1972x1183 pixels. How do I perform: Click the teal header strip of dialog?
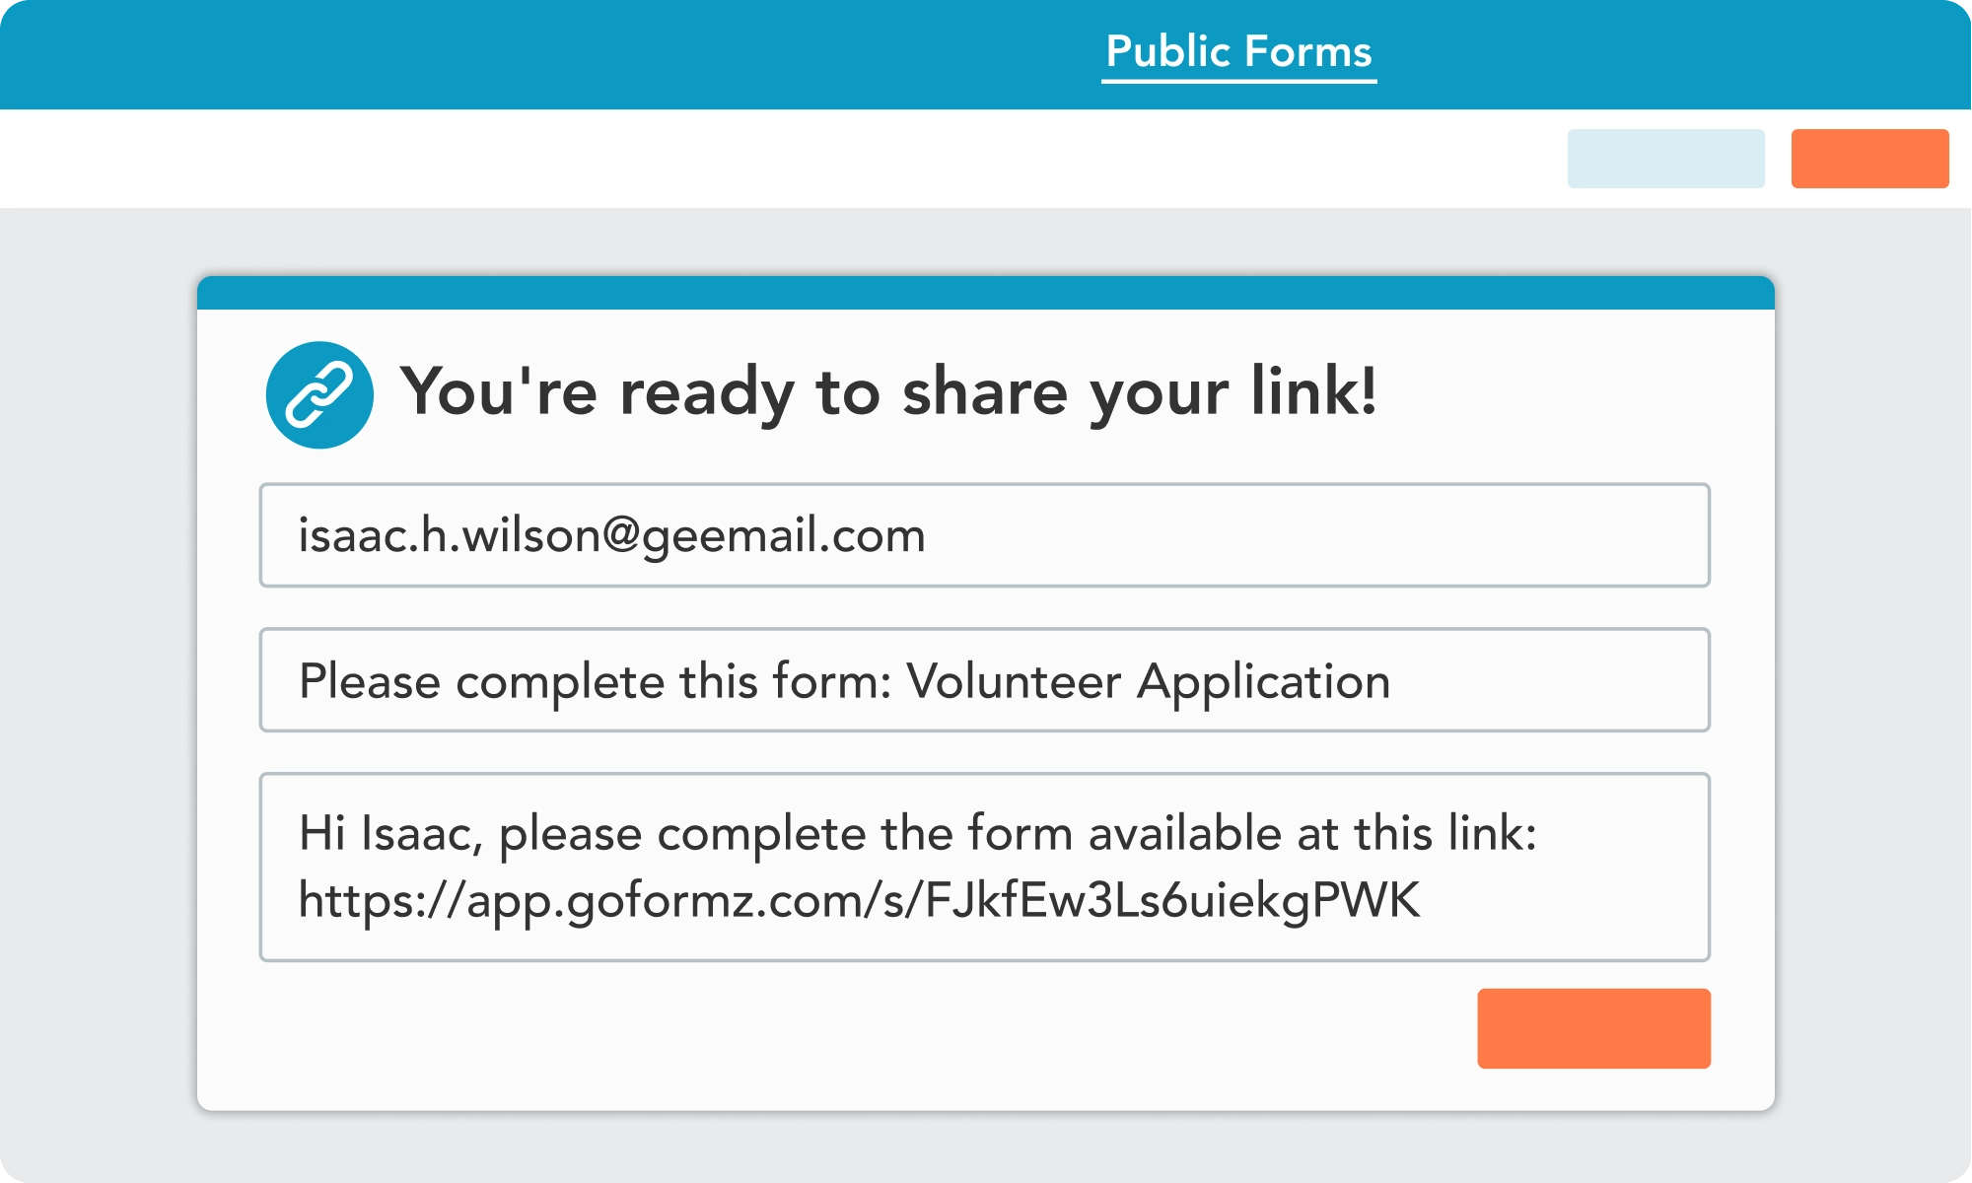(x=986, y=294)
